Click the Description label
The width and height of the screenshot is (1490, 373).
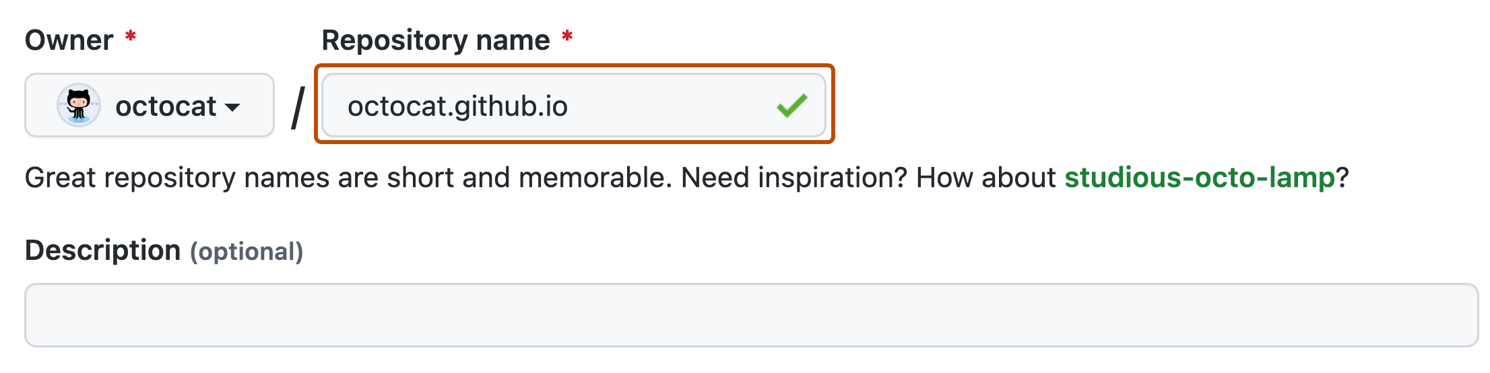click(102, 250)
